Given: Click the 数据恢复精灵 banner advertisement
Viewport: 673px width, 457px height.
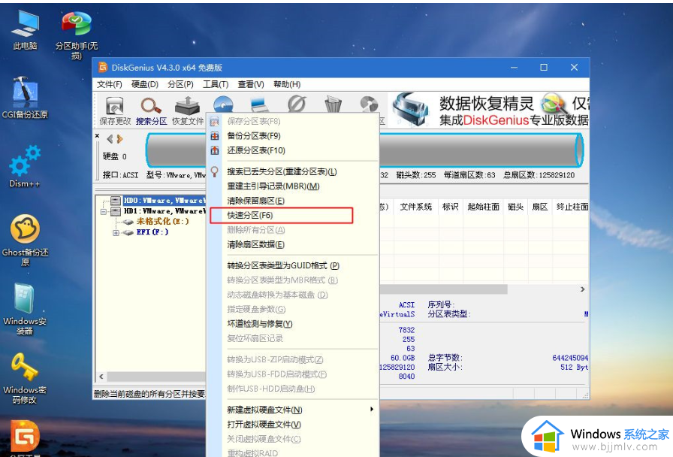Looking at the screenshot, I should (490, 110).
